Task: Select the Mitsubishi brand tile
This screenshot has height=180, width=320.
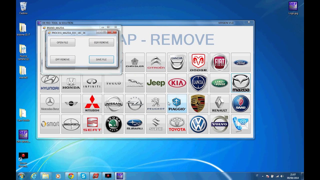Action: [x=92, y=103]
